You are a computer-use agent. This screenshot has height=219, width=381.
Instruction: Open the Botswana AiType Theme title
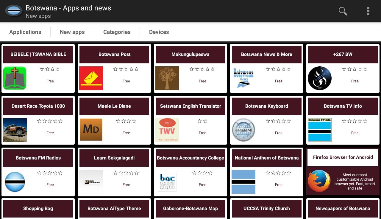(114, 209)
